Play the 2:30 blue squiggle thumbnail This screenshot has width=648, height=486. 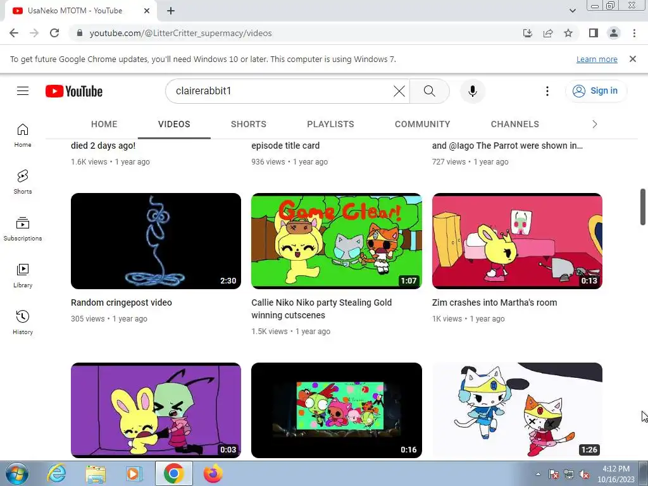[156, 241]
